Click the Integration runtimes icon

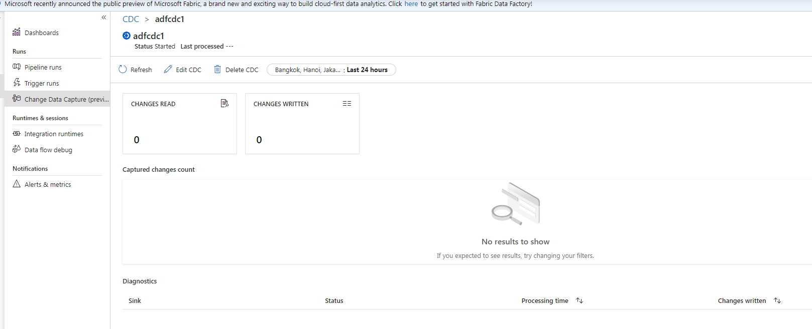(17, 134)
